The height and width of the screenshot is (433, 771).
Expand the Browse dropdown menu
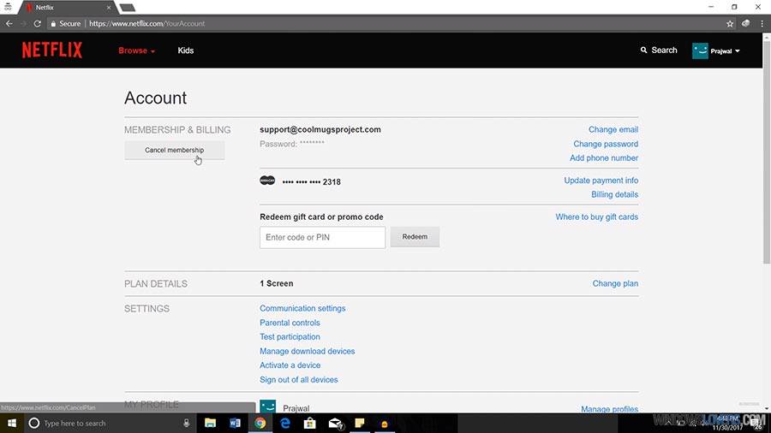pos(137,50)
